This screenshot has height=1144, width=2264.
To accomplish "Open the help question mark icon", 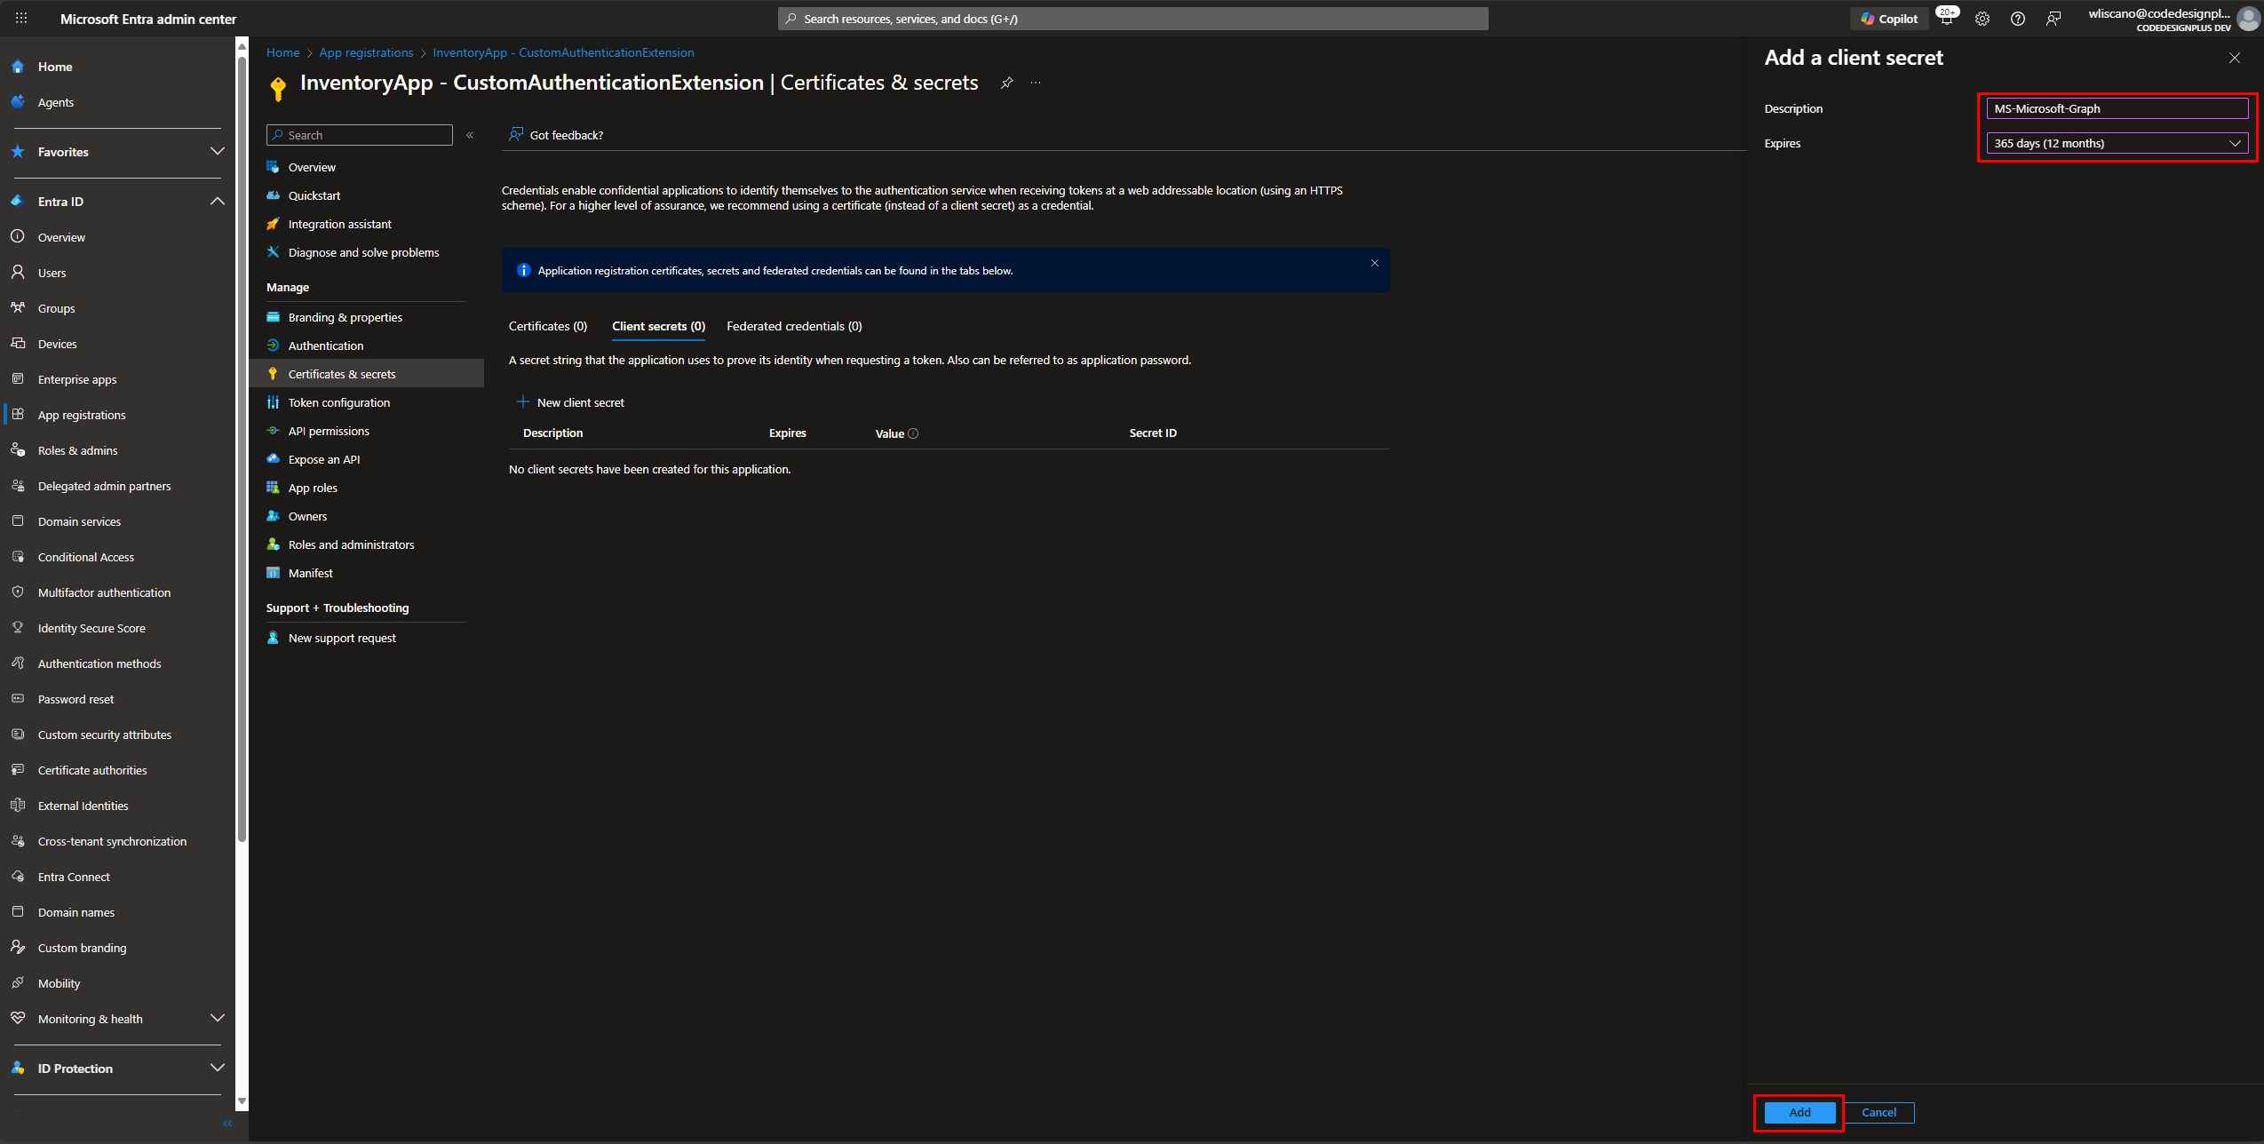I will [x=2018, y=19].
